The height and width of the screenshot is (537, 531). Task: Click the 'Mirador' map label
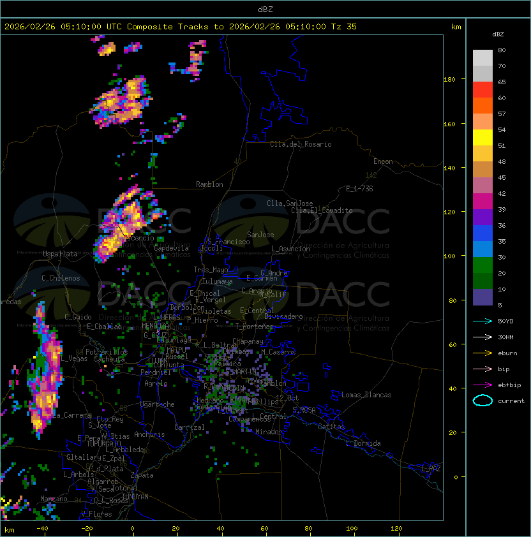269,432
